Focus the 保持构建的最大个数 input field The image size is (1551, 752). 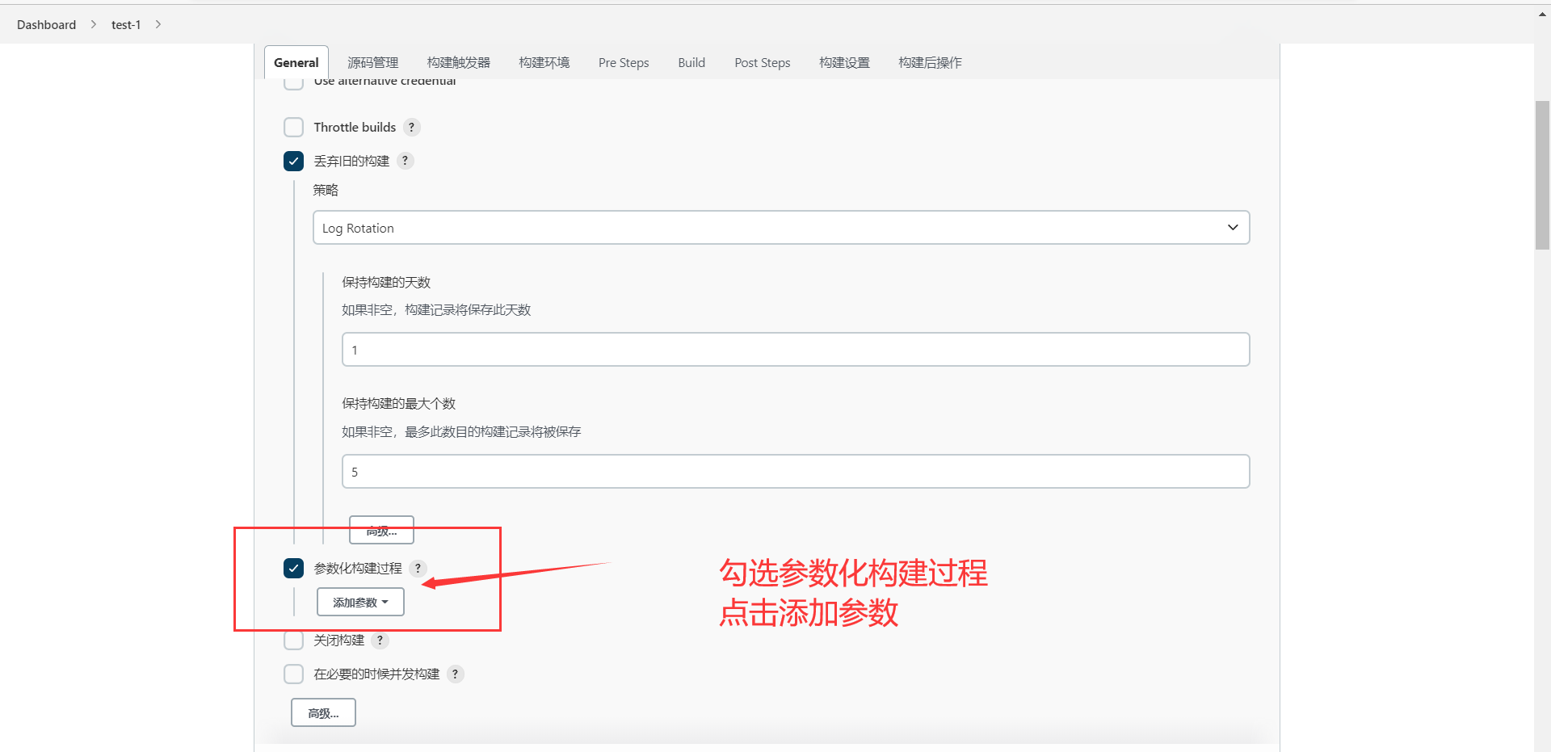click(x=796, y=472)
